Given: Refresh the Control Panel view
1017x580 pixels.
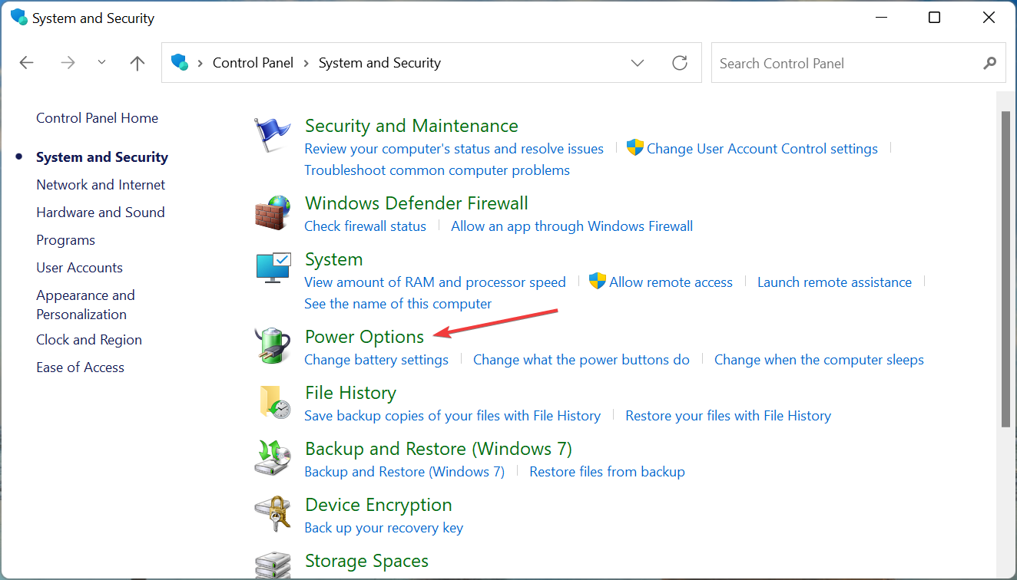Looking at the screenshot, I should click(680, 63).
